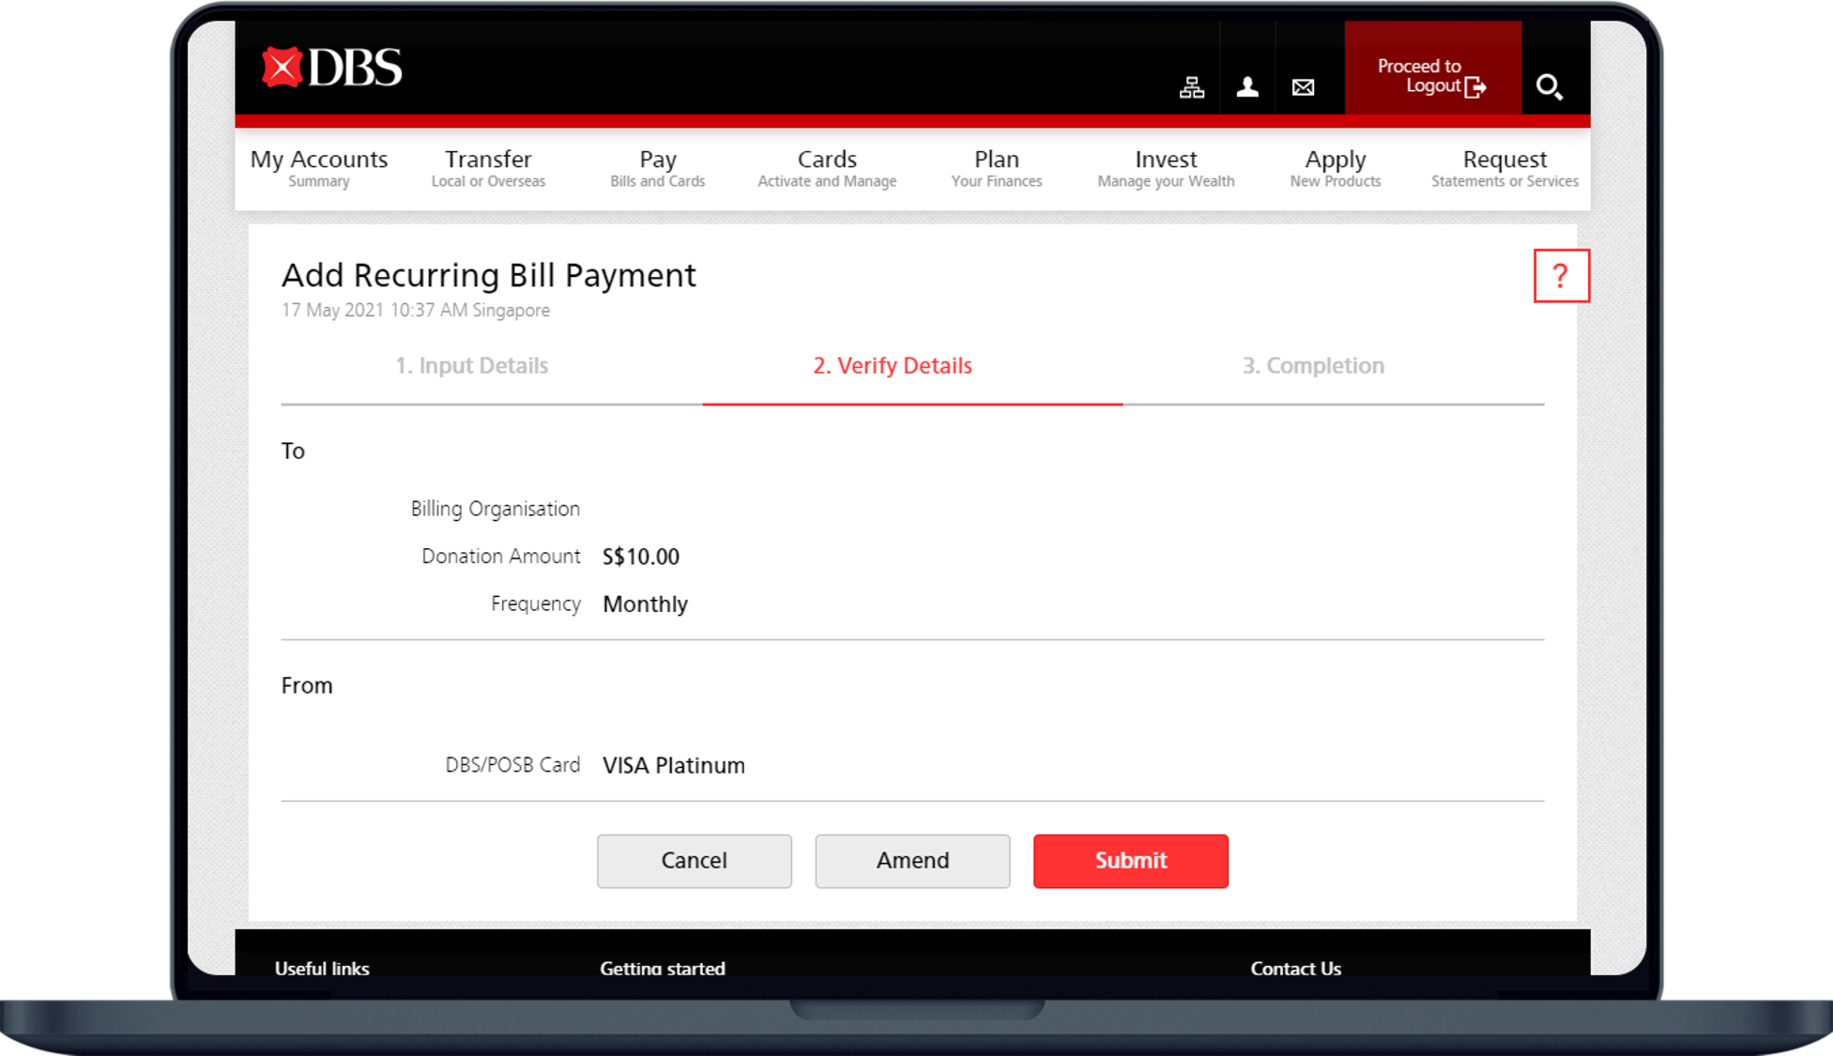Open the help question mark icon
1833x1056 pixels.
click(x=1561, y=275)
